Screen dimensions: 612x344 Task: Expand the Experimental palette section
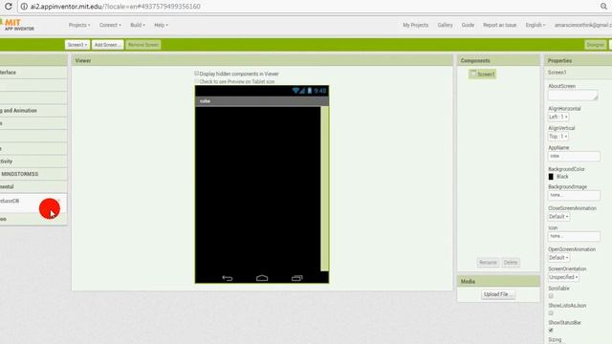pyautogui.click(x=33, y=186)
